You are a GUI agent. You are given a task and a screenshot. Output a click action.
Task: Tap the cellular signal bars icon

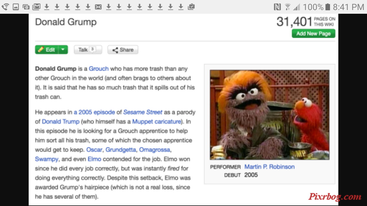click(x=296, y=7)
